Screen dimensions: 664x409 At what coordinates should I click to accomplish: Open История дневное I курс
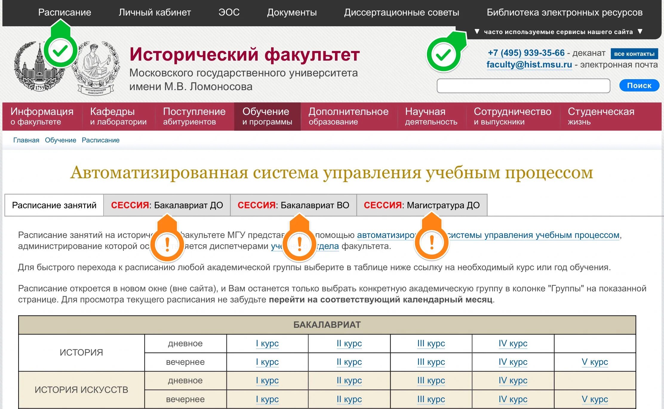coord(267,344)
